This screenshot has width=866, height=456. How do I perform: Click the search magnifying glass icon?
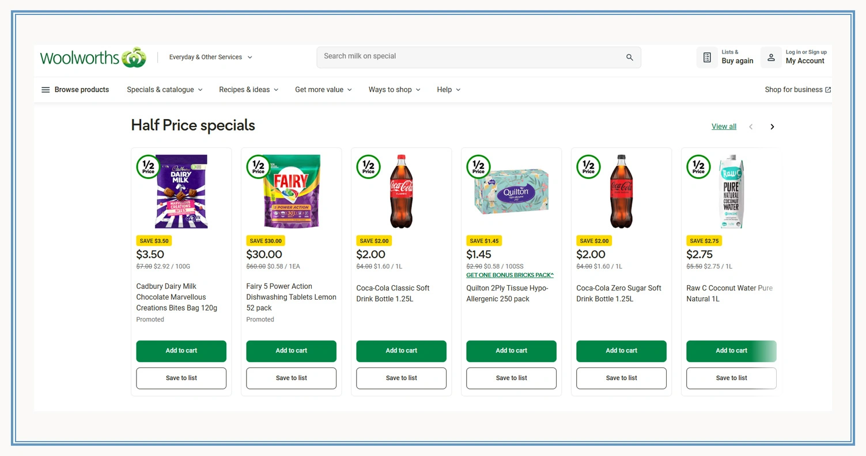(x=629, y=57)
